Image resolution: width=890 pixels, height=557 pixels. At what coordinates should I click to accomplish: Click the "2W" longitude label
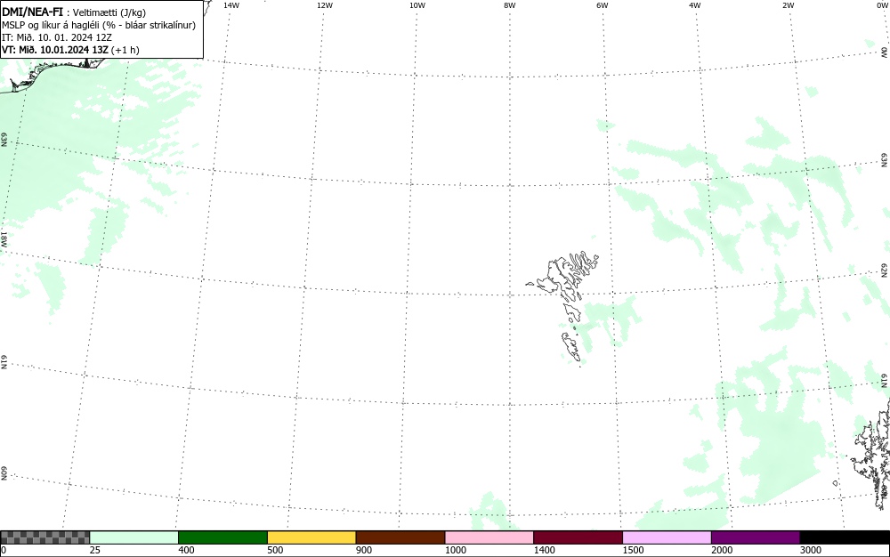(x=788, y=5)
